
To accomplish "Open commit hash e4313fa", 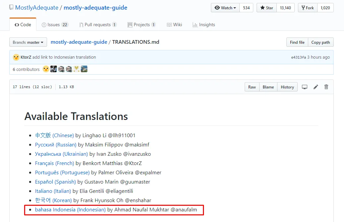I will (x=298, y=57).
